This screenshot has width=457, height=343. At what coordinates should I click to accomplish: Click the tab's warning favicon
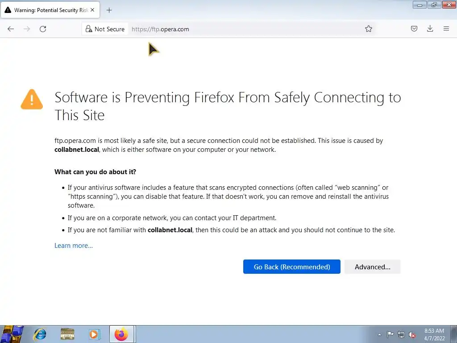tap(8, 10)
